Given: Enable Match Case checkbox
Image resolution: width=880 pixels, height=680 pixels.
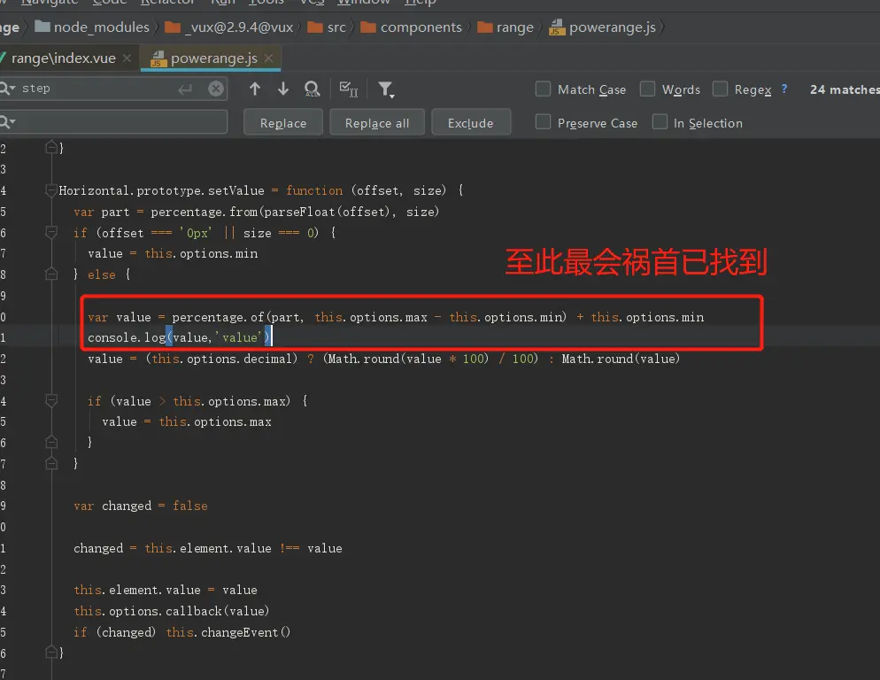Looking at the screenshot, I should click(x=543, y=89).
